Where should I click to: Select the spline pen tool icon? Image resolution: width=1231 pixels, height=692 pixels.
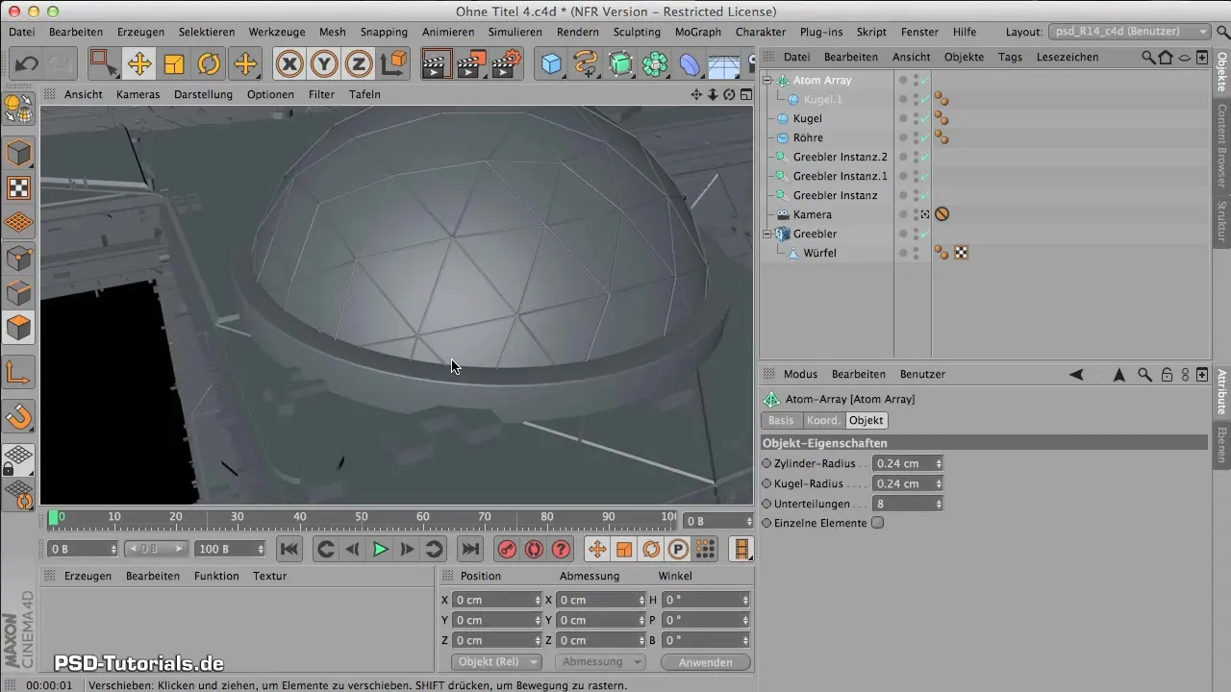586,64
